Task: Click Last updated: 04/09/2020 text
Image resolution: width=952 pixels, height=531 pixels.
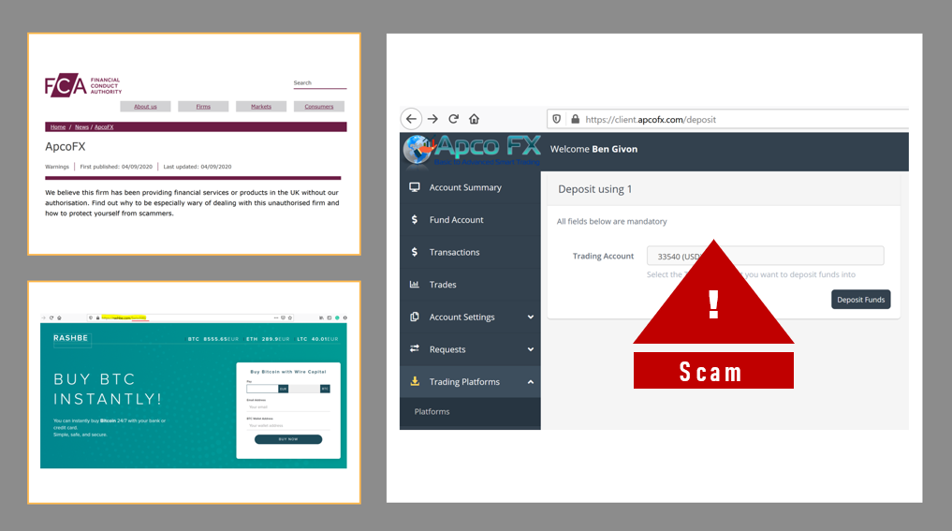Action: 198,167
